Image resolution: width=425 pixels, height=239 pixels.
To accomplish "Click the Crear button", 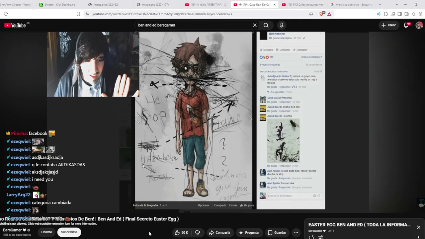I will pyautogui.click(x=388, y=25).
